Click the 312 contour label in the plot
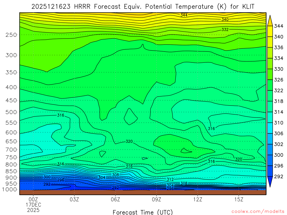This screenshot has width=287, height=215. point(170,179)
